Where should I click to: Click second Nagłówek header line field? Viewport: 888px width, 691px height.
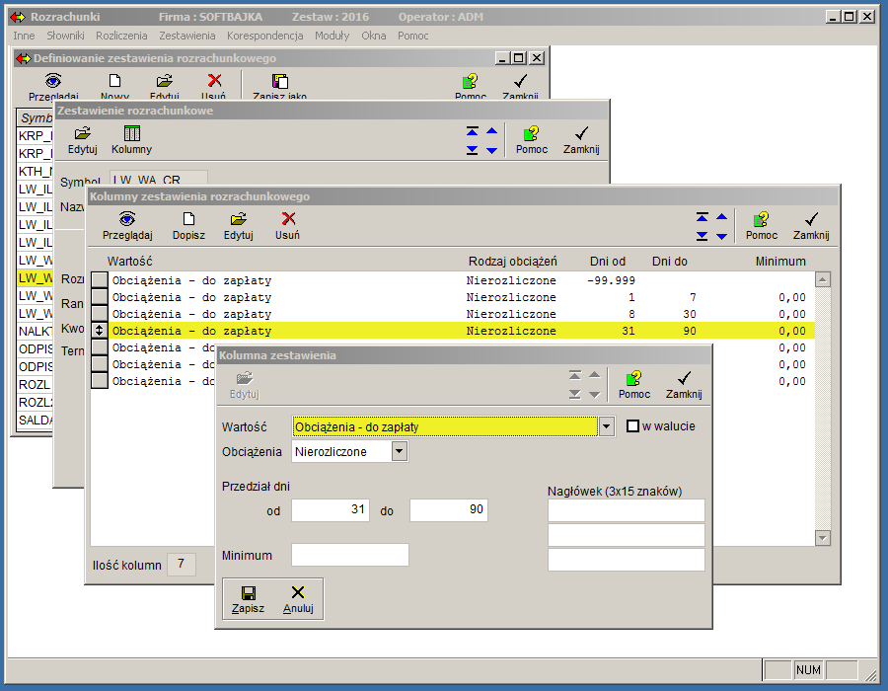click(626, 535)
